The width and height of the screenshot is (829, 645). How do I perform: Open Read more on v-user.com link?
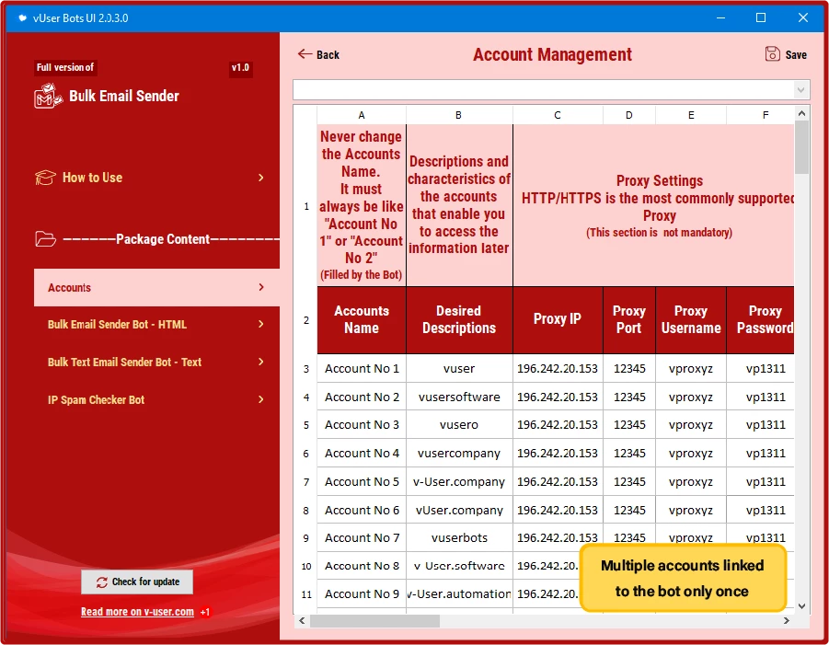pyautogui.click(x=137, y=612)
